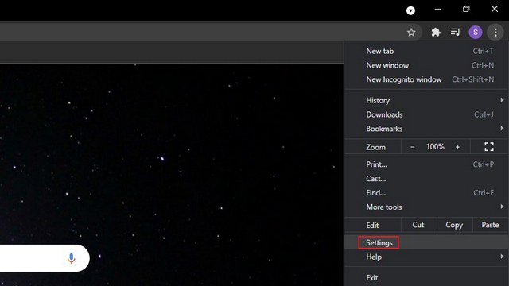Choose New window menu entry
The image size is (509, 286).
[x=426, y=65]
